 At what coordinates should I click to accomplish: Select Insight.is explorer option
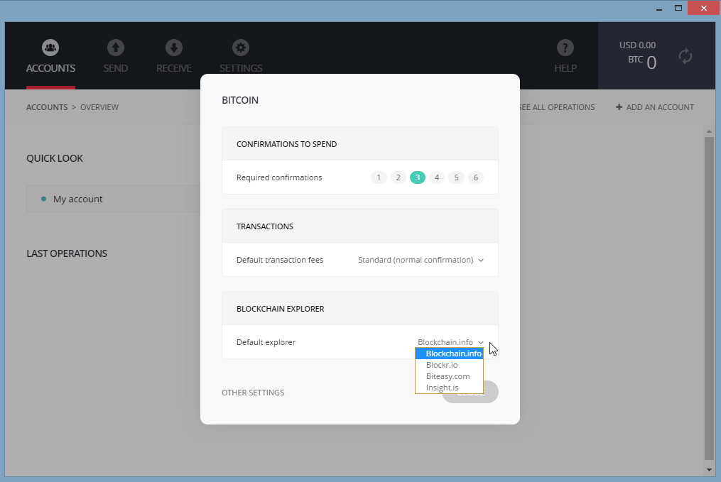pyautogui.click(x=442, y=388)
